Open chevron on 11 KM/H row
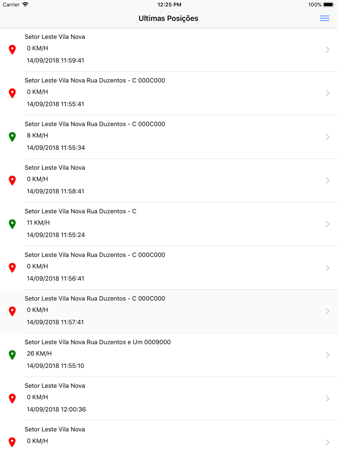The width and height of the screenshot is (337, 449). coord(328,224)
